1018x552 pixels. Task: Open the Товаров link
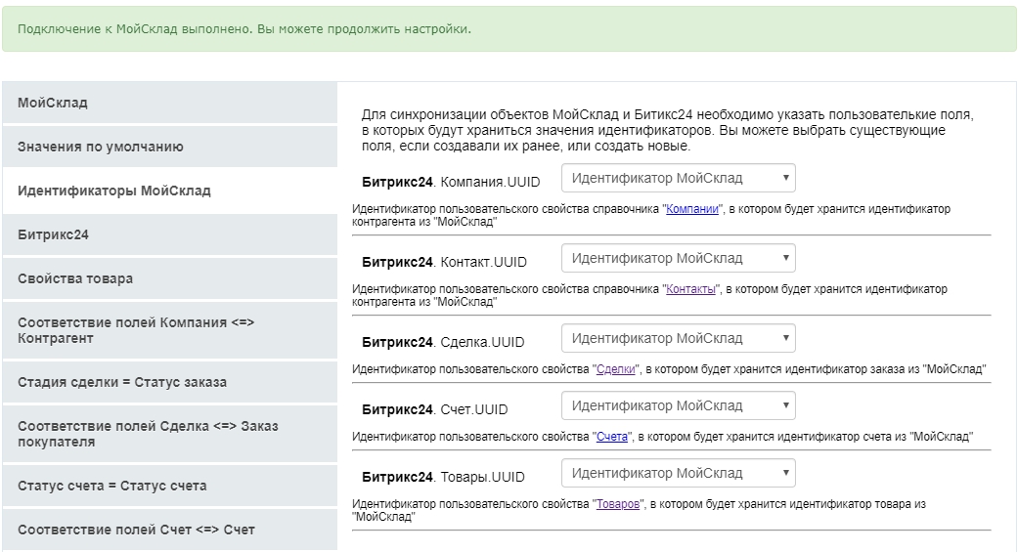tap(618, 504)
